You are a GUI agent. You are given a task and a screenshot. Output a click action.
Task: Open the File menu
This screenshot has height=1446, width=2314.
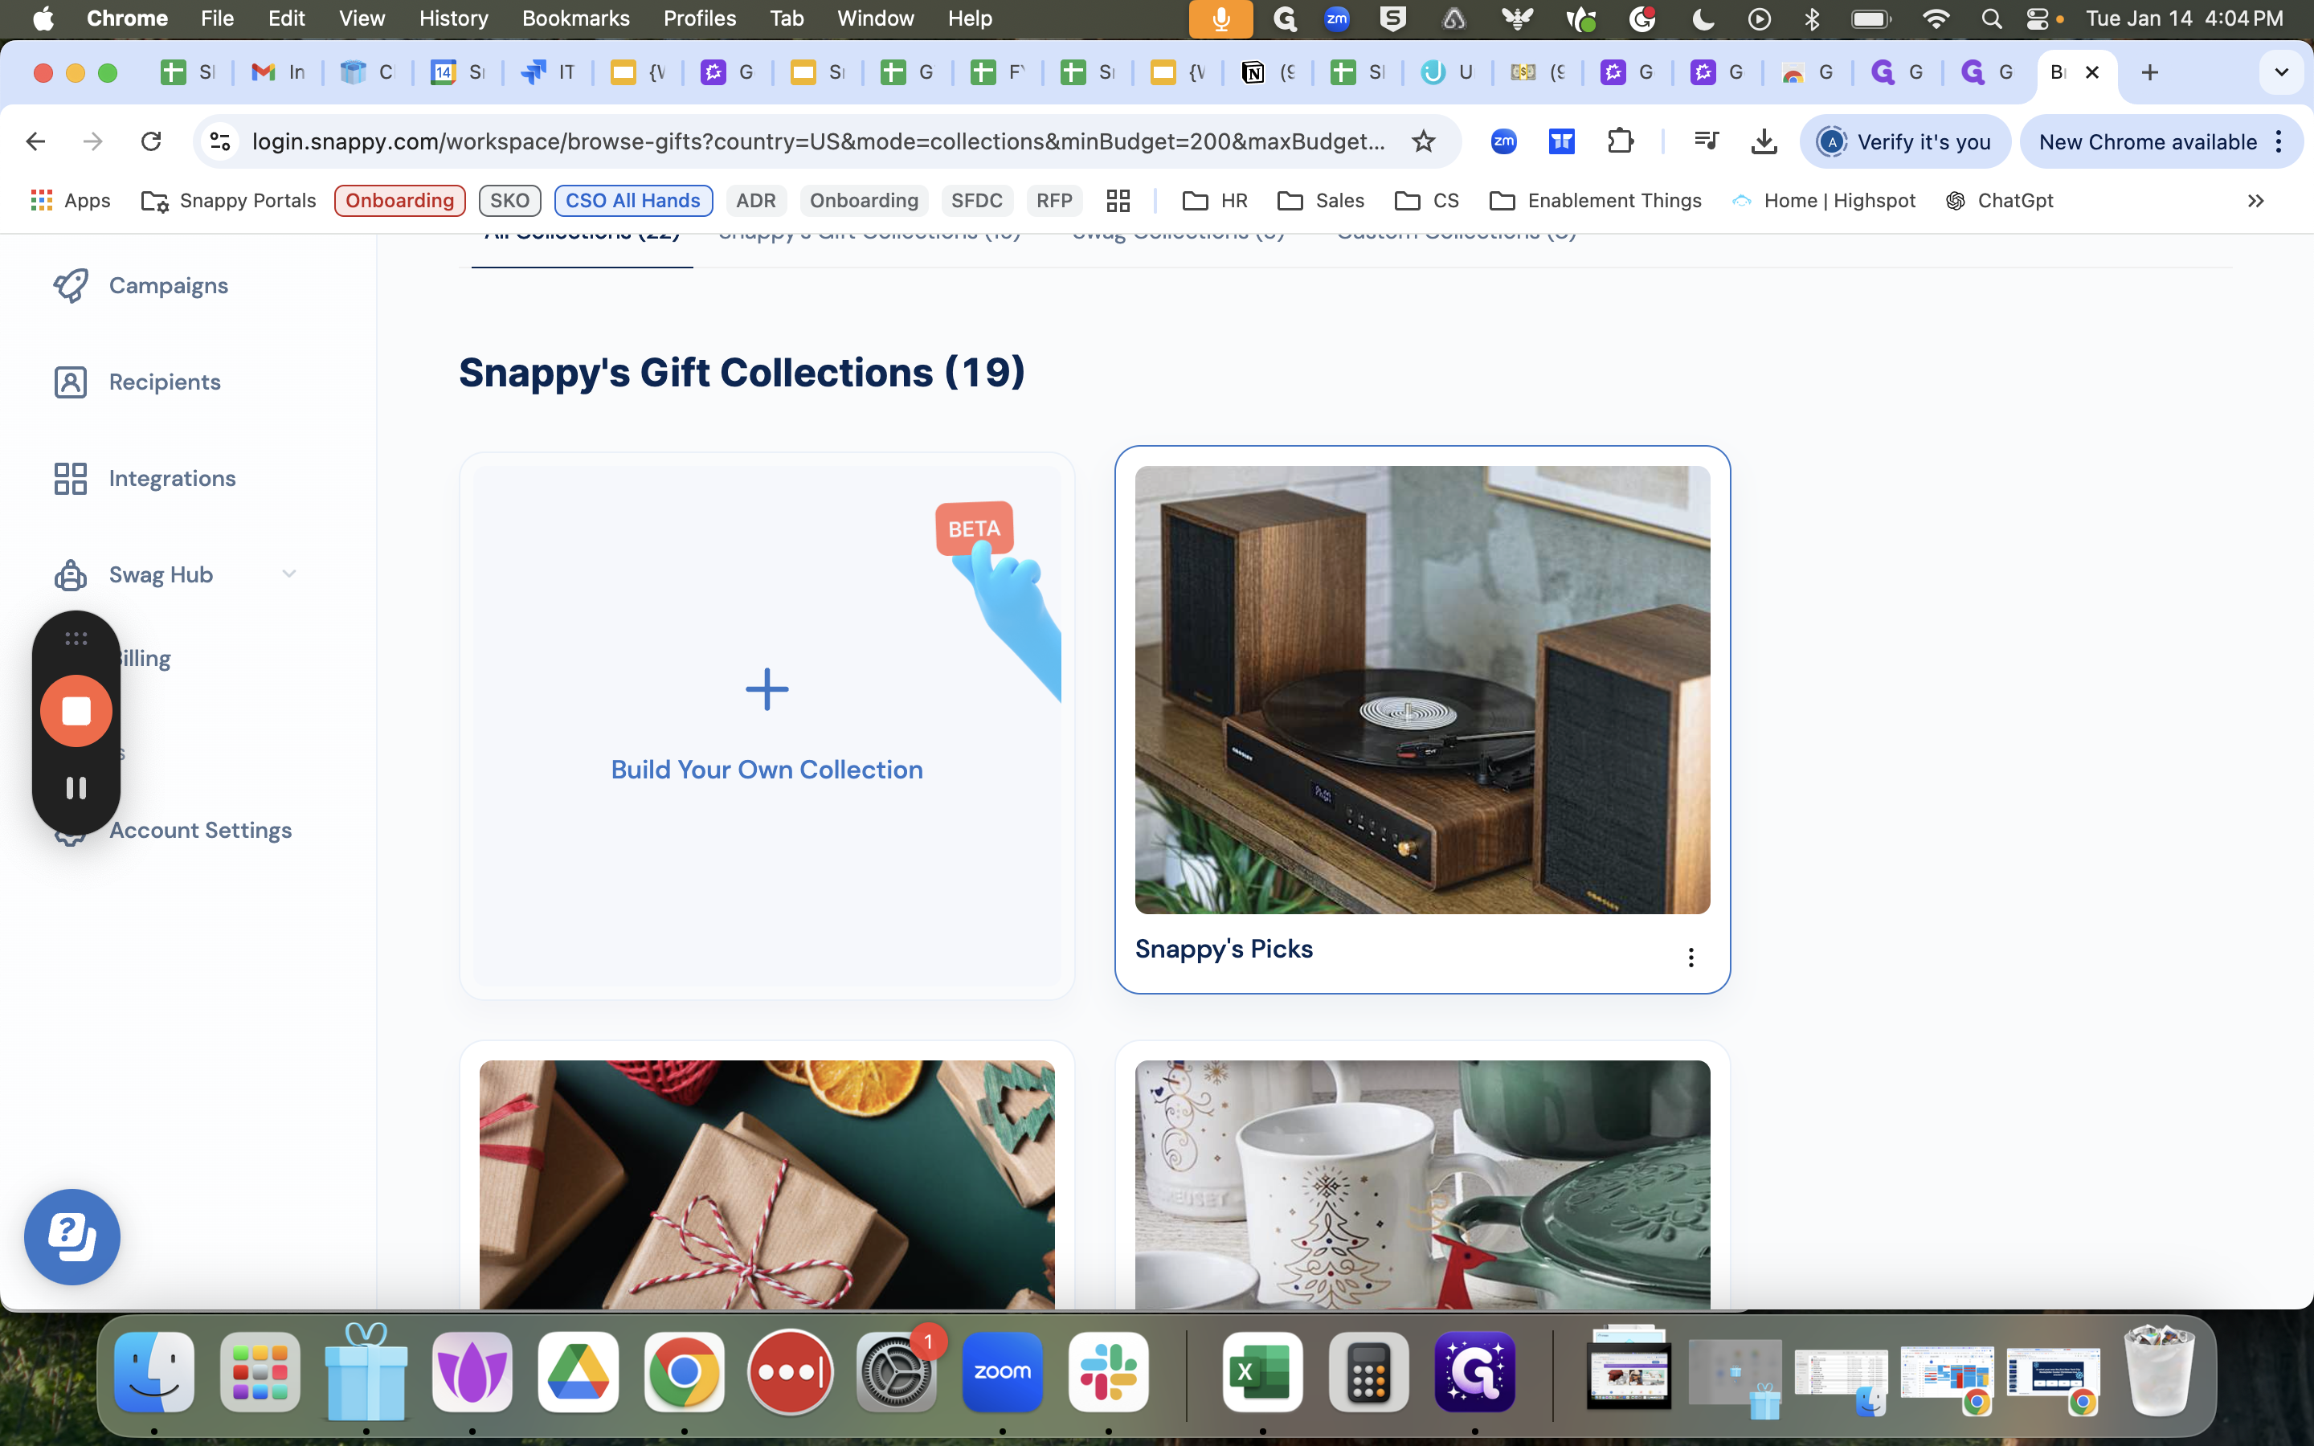[x=217, y=18]
